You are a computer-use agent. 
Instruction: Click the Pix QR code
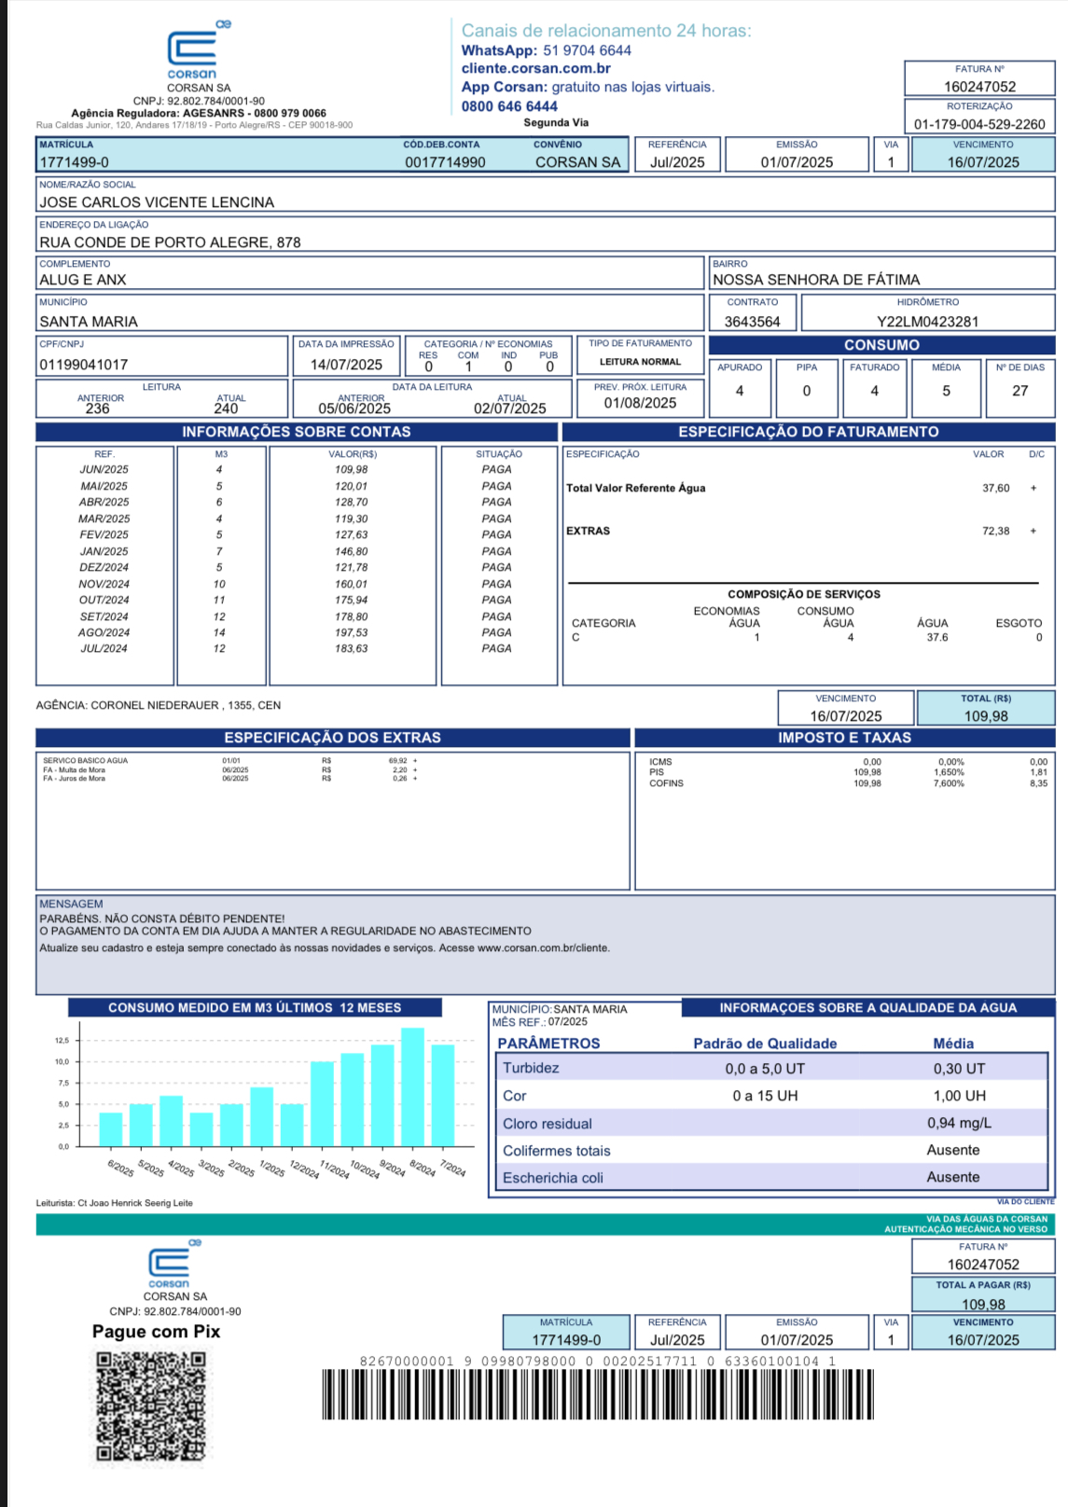pyautogui.click(x=150, y=1405)
